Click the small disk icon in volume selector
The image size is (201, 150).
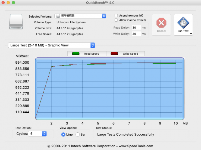[58, 16]
